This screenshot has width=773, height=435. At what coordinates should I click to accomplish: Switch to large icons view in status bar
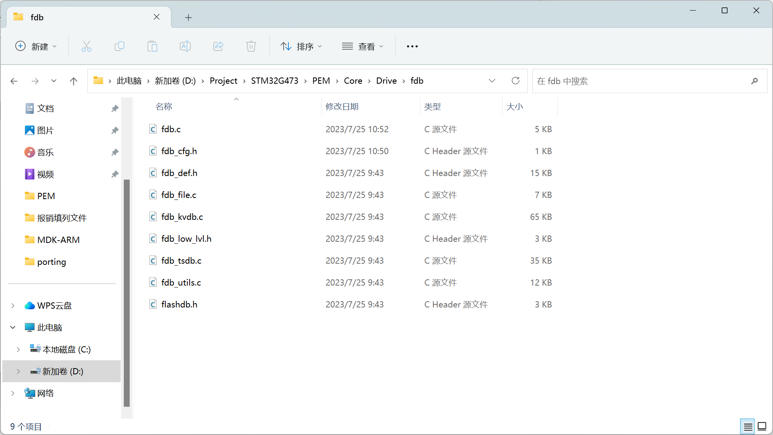pos(762,426)
